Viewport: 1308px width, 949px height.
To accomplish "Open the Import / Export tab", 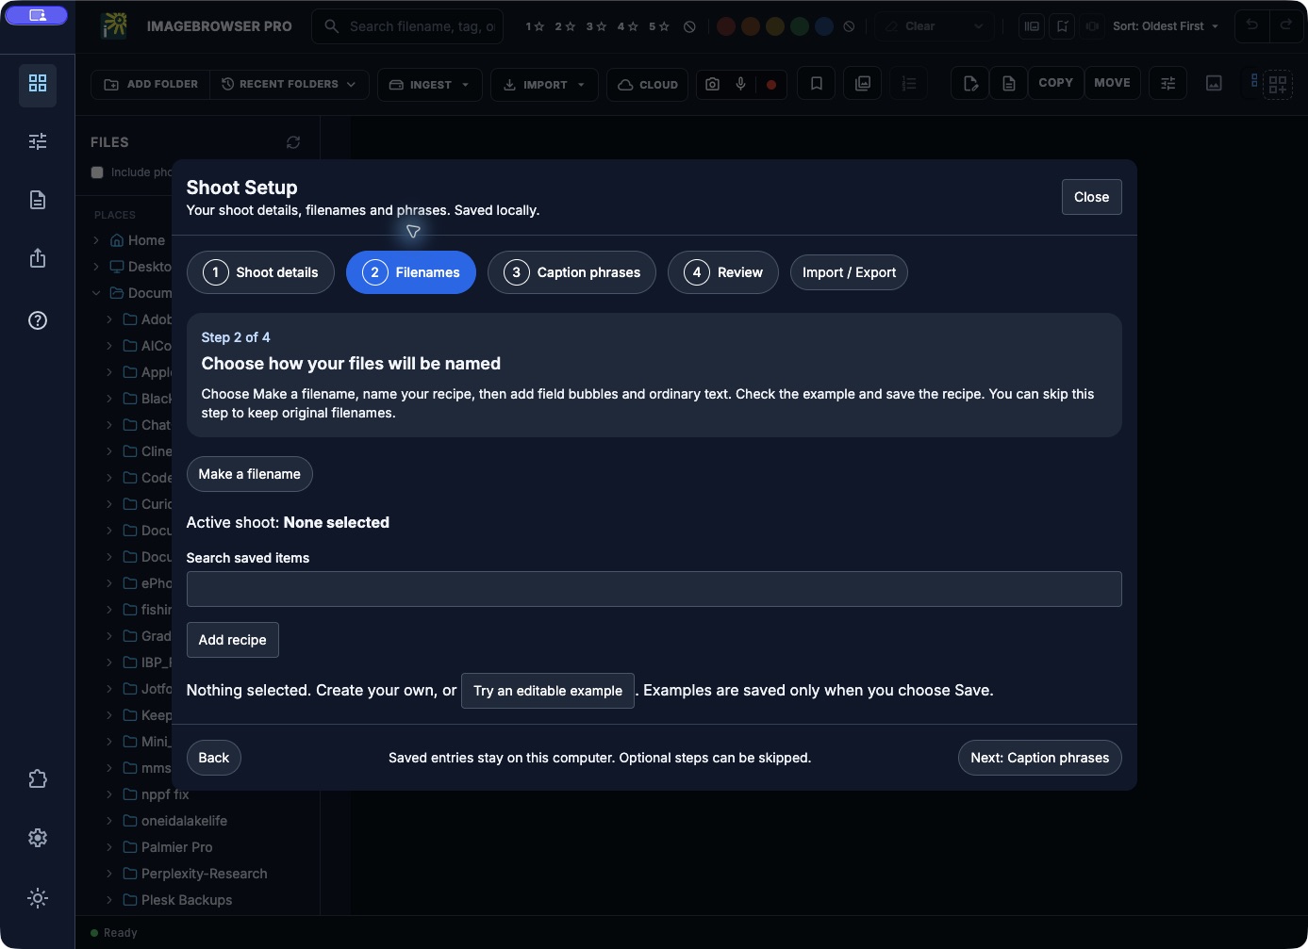I will point(849,272).
